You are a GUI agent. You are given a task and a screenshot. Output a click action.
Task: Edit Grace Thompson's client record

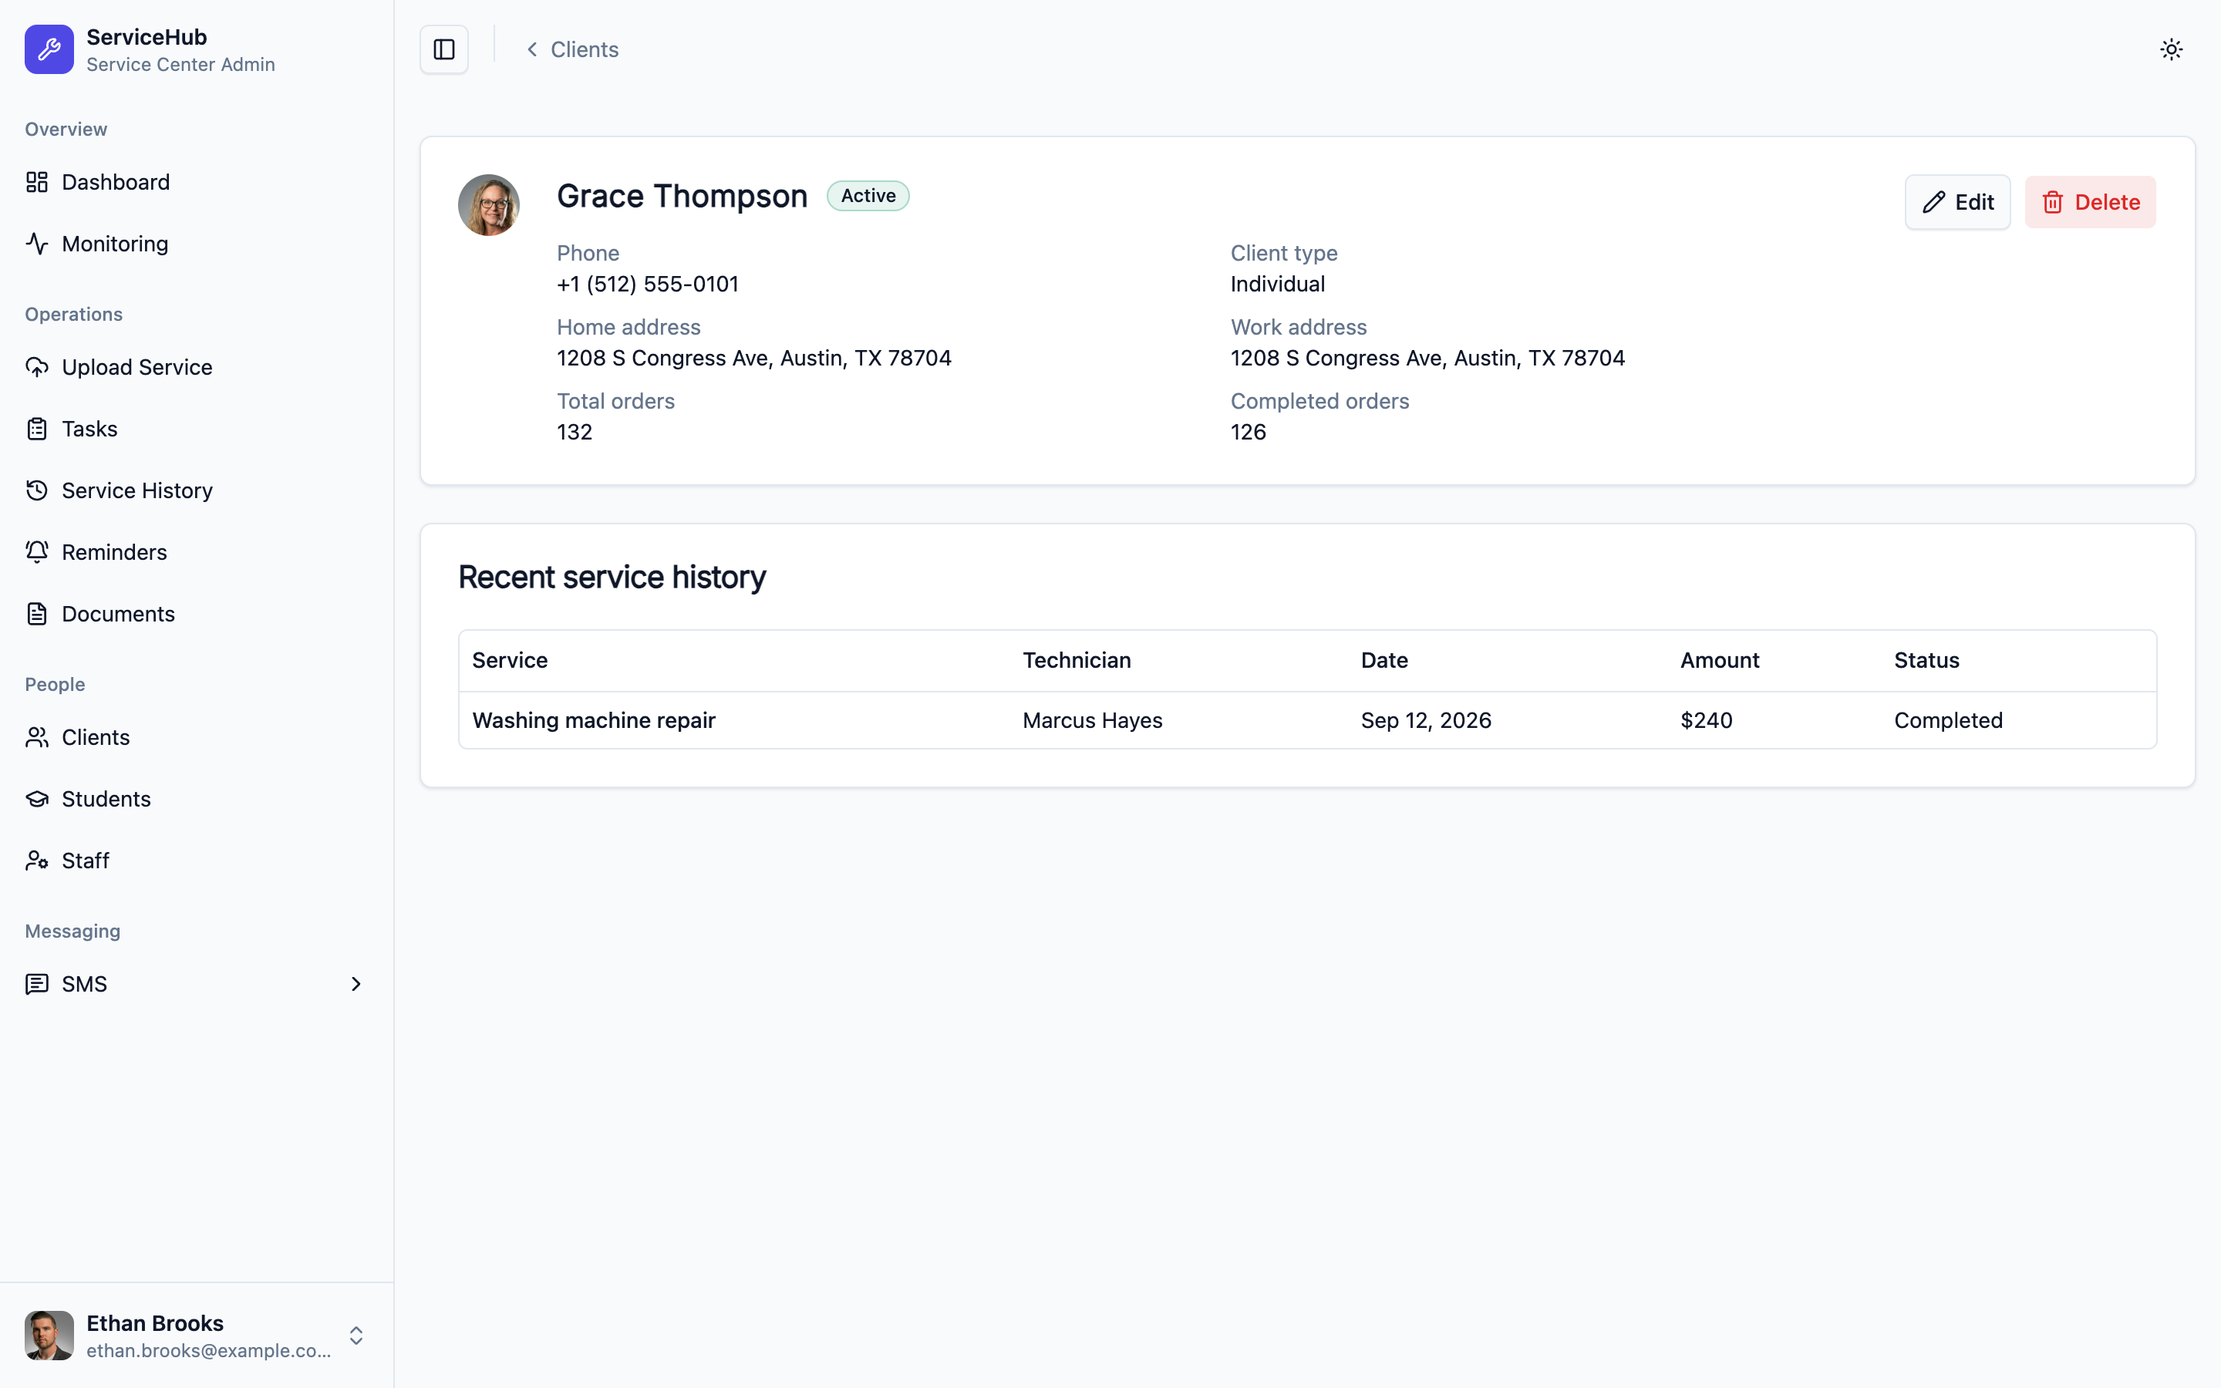1957,202
